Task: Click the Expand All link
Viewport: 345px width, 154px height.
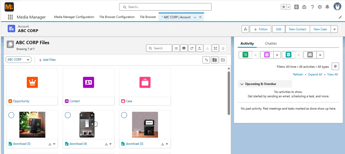Action: click(315, 74)
